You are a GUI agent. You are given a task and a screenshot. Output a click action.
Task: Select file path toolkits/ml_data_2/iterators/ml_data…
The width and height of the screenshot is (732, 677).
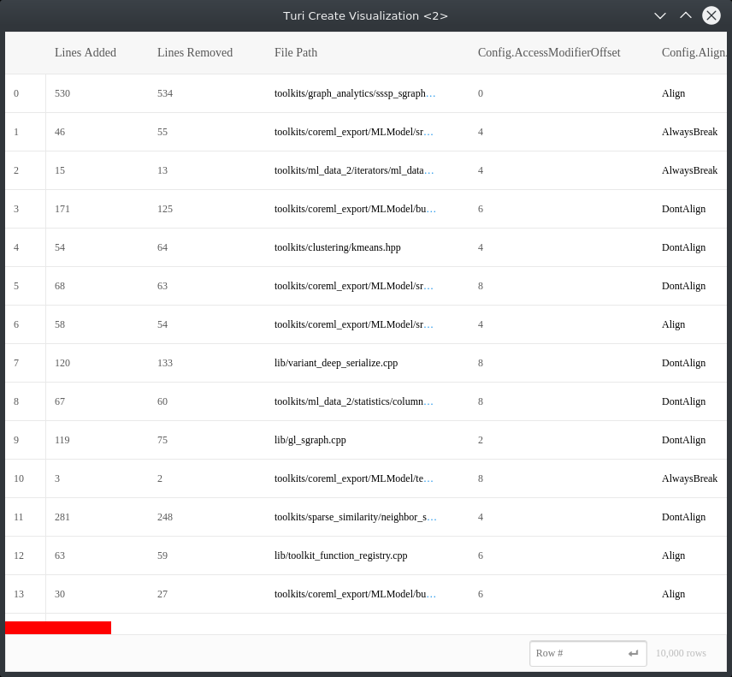(x=354, y=170)
